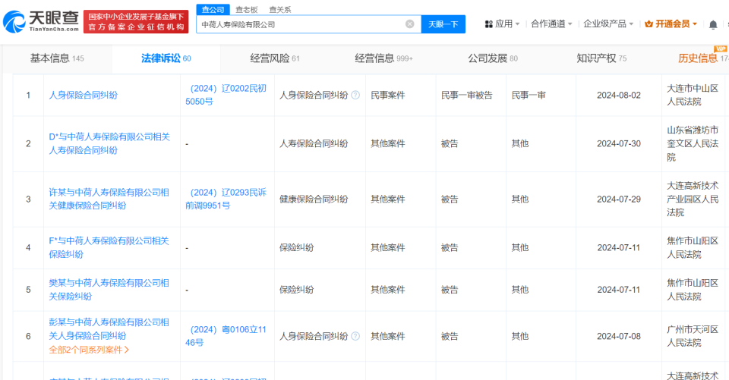Open the 彭某与中荷人寿 case link

coord(109,329)
